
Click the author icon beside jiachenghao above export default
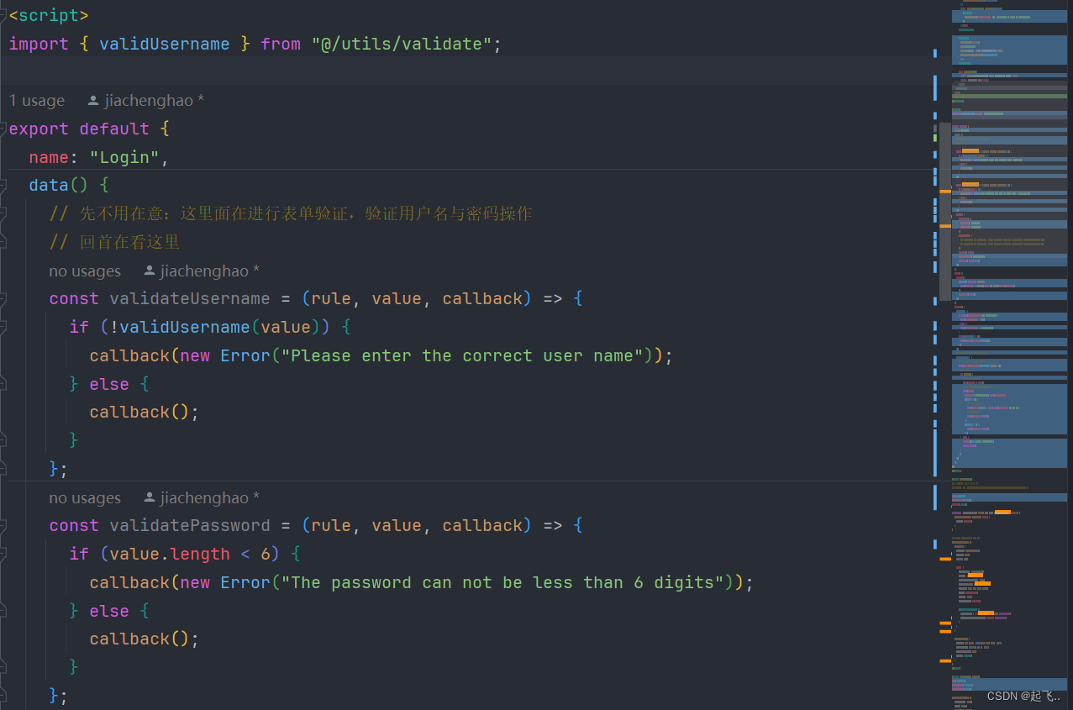point(92,100)
